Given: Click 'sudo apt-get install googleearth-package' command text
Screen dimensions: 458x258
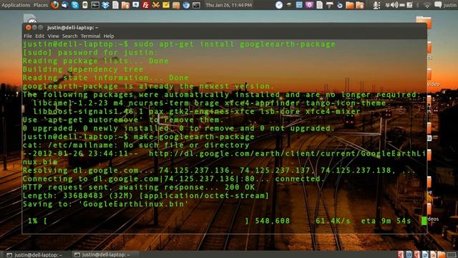Looking at the screenshot, I should click(x=235, y=44).
